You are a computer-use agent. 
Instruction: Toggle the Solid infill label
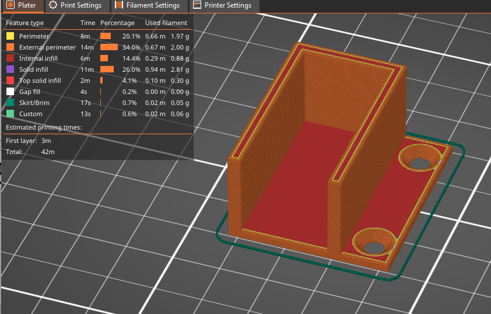point(33,69)
